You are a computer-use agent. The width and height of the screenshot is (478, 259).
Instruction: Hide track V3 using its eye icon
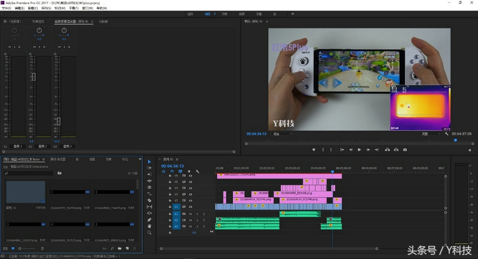tap(190, 195)
